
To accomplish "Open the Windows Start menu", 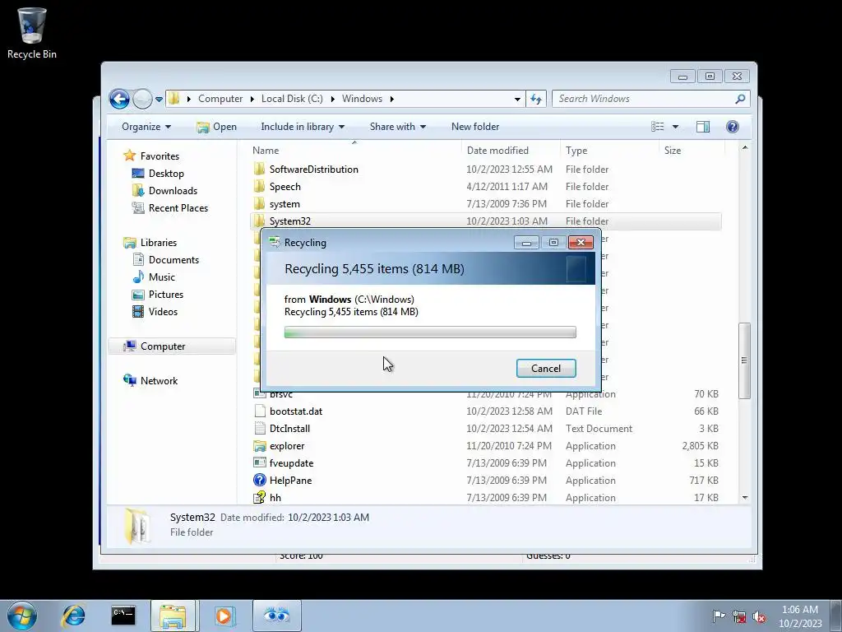I will click(x=22, y=616).
